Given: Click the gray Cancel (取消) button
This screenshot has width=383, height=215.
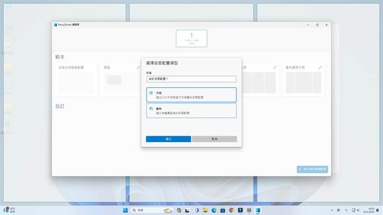Looking at the screenshot, I should pyautogui.click(x=214, y=139).
